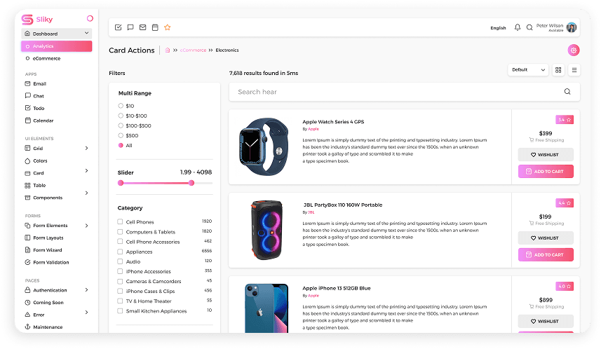Open the calendar shortcut icon in toolbar

pyautogui.click(x=155, y=27)
